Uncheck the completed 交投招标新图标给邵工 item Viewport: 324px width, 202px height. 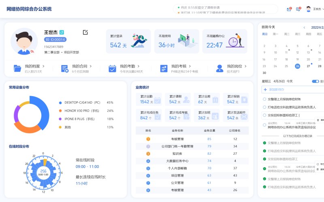(x=264, y=159)
